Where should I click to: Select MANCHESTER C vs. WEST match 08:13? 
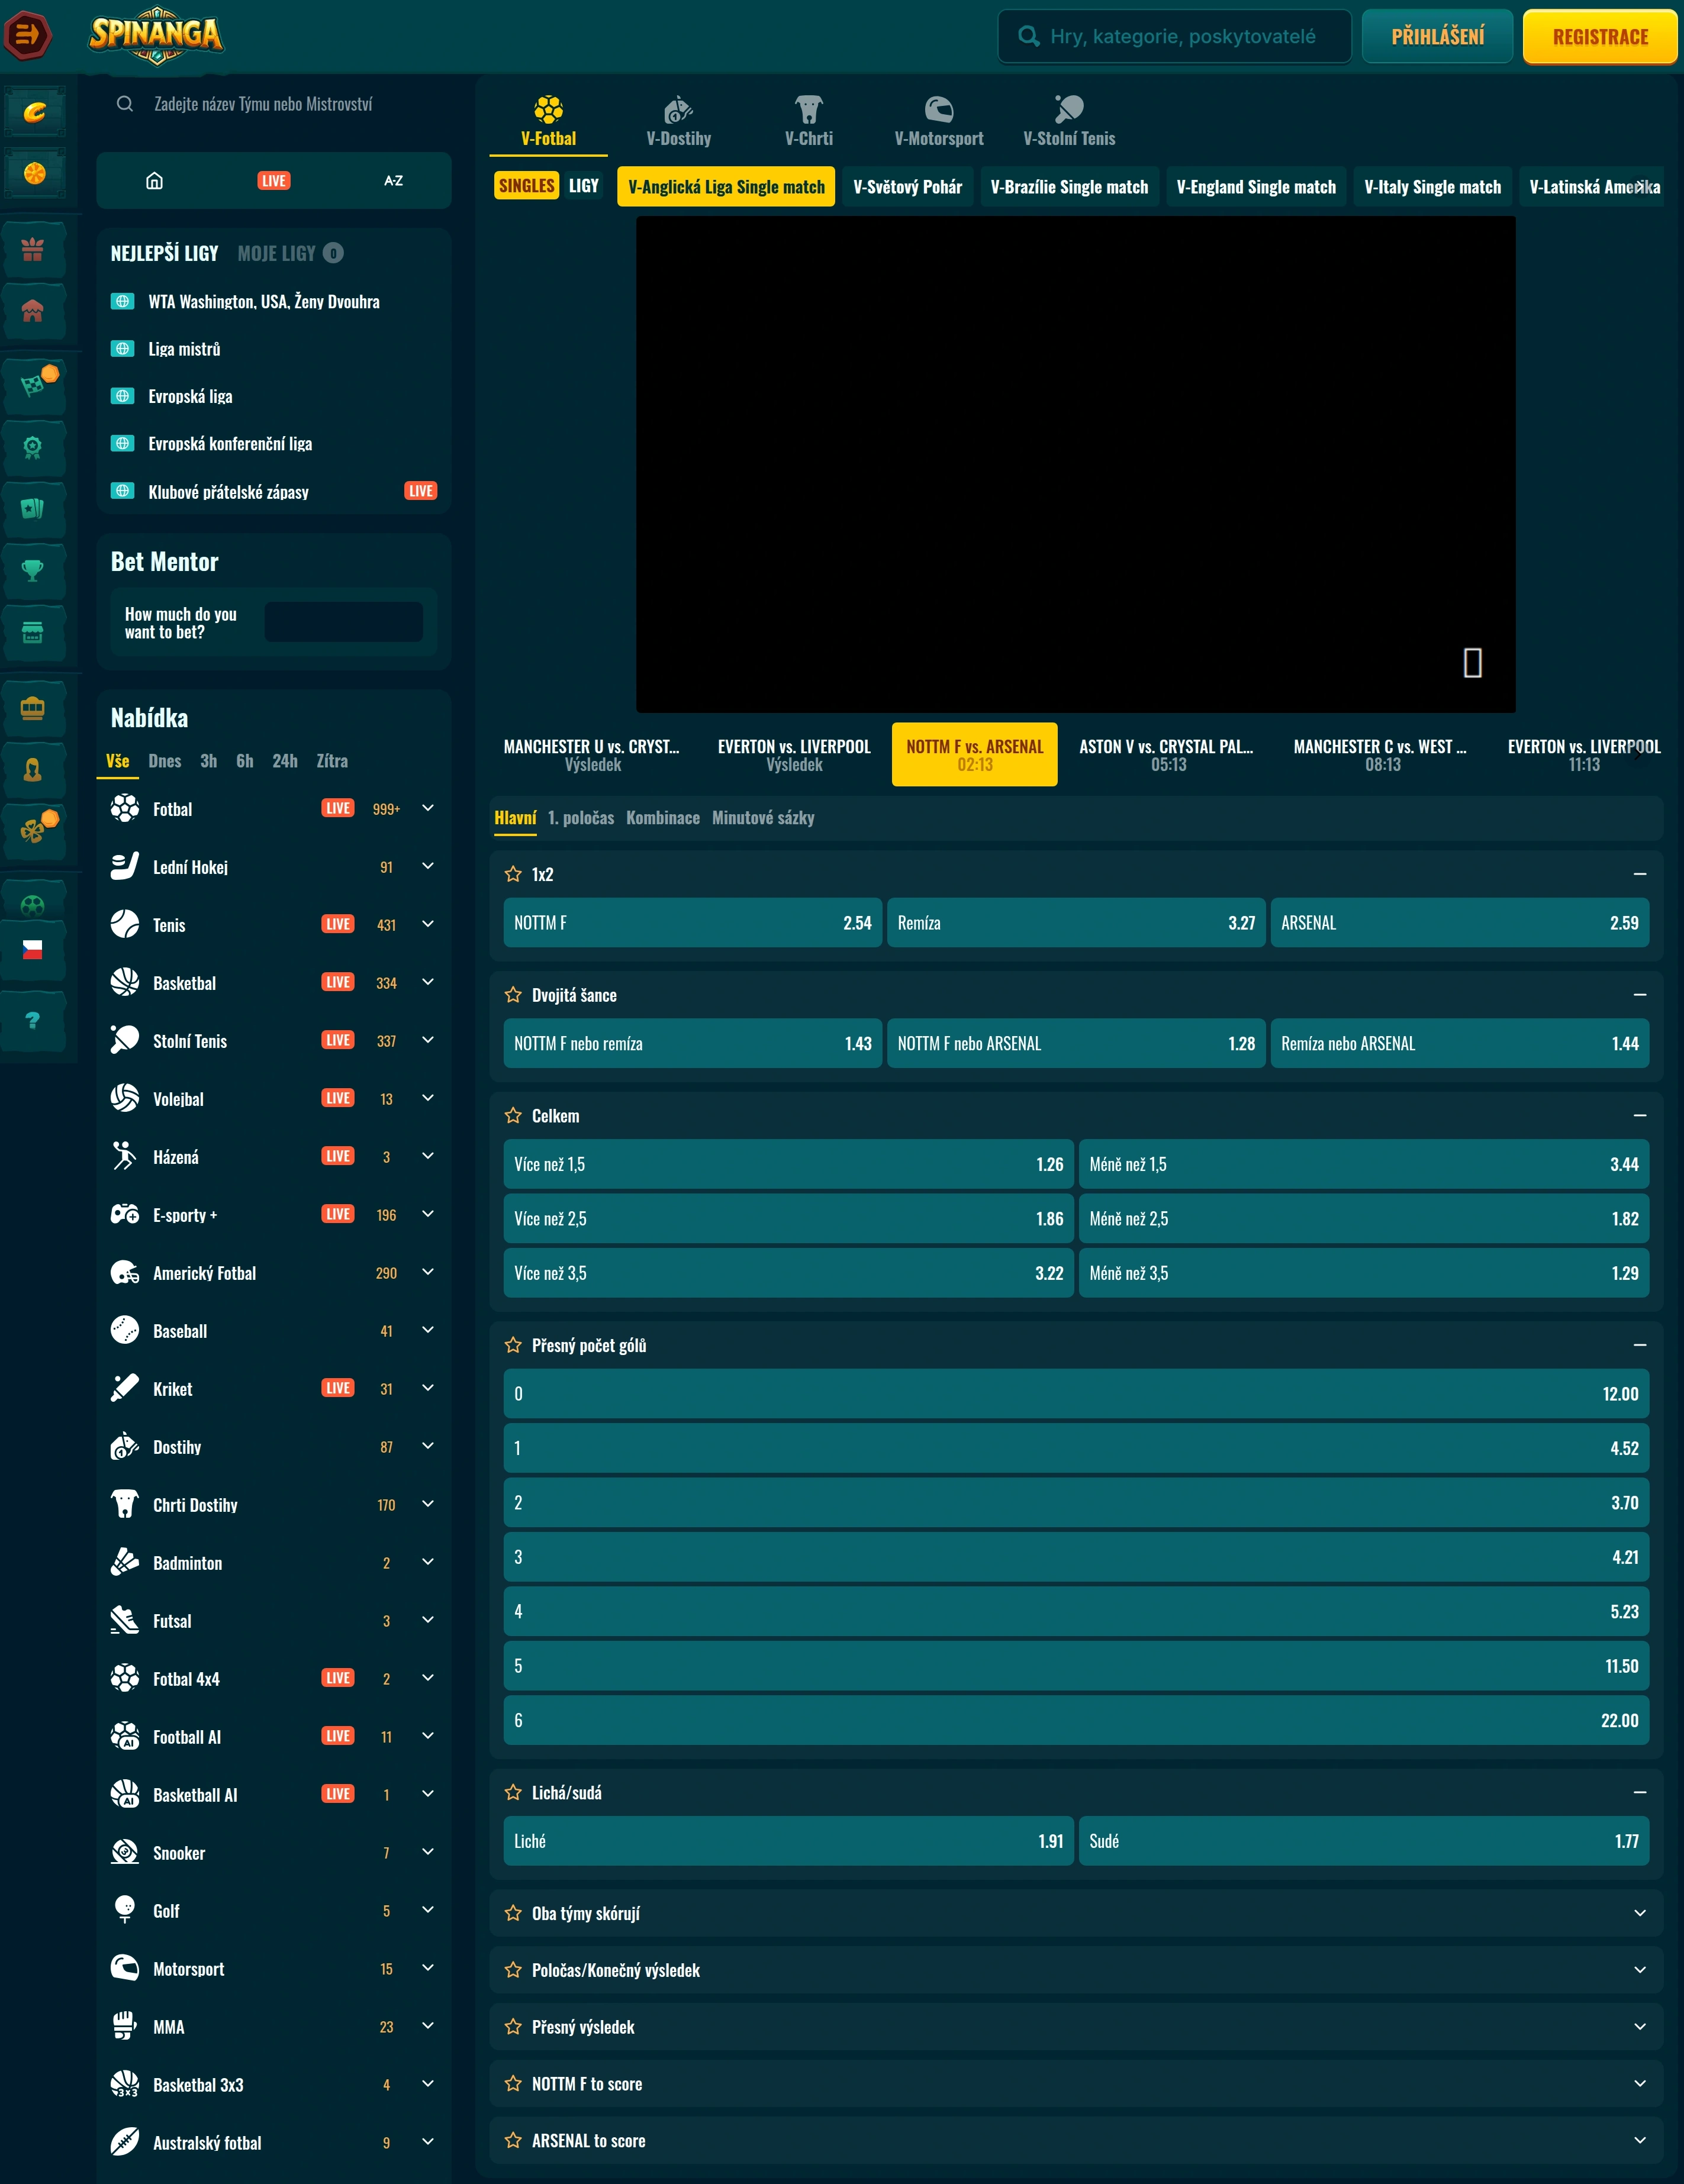click(x=1381, y=755)
